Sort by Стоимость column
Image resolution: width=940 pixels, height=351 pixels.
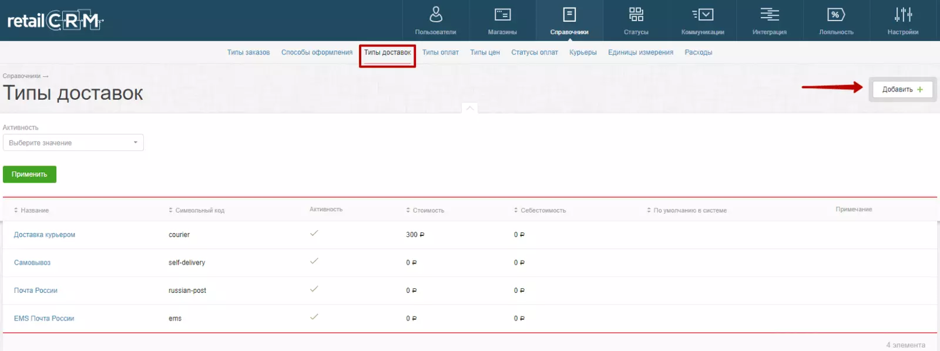click(425, 210)
